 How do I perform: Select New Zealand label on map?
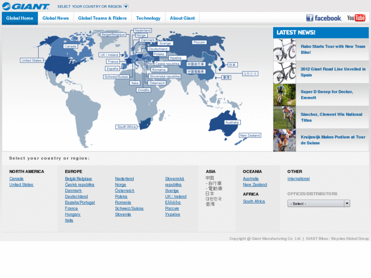click(x=250, y=135)
